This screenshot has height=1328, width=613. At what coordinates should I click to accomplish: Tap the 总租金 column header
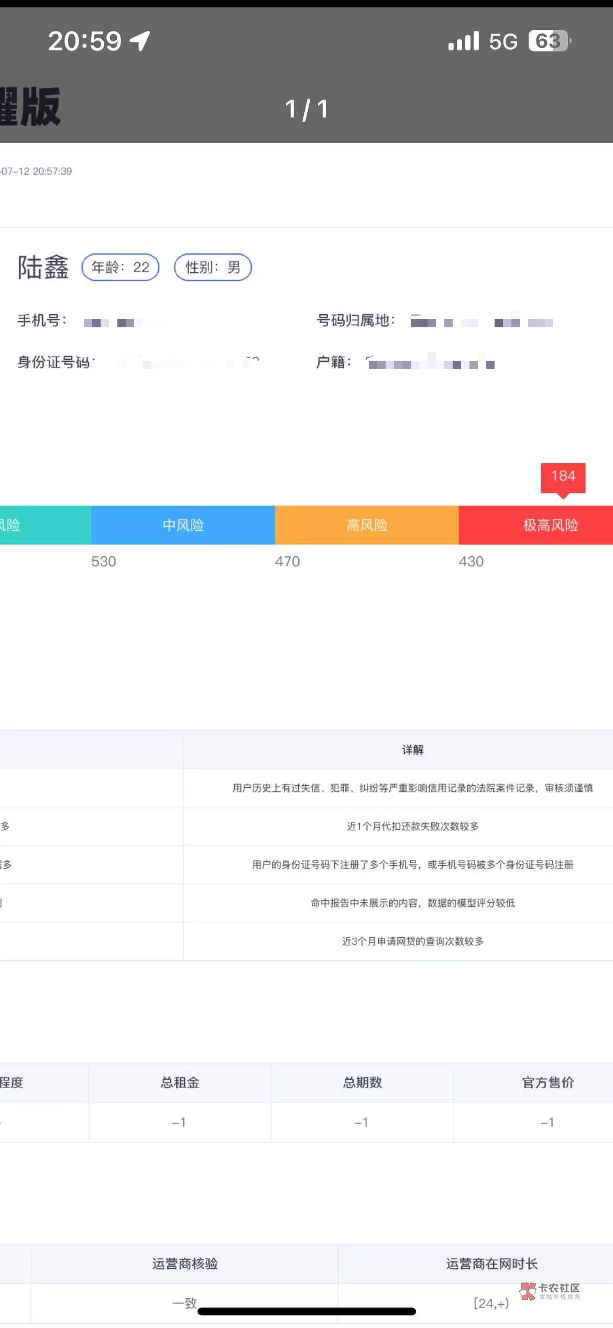180,1083
